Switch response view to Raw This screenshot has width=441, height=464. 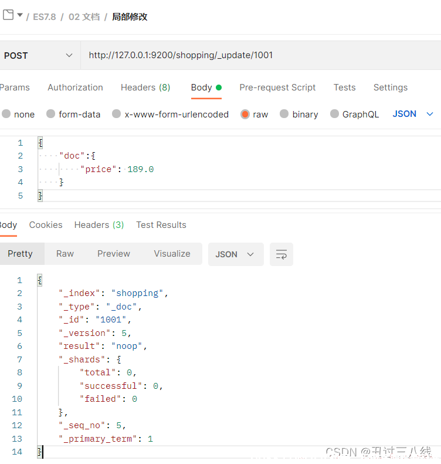coord(65,254)
